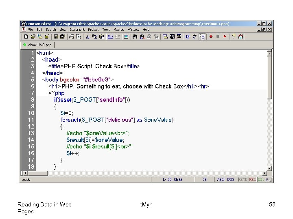
Task: Open the Search menu
Action: [50, 30]
